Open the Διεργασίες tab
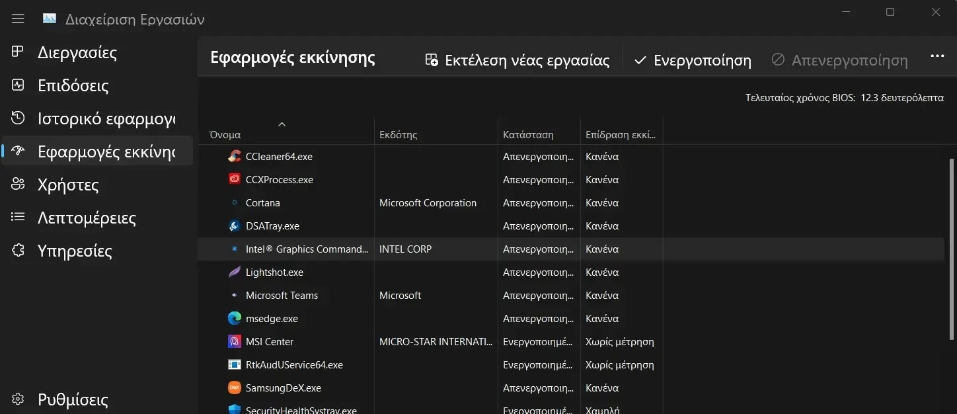The width and height of the screenshot is (957, 414). tap(97, 52)
